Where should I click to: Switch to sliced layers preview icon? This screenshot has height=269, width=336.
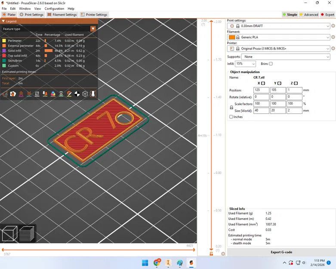(x=27, y=234)
